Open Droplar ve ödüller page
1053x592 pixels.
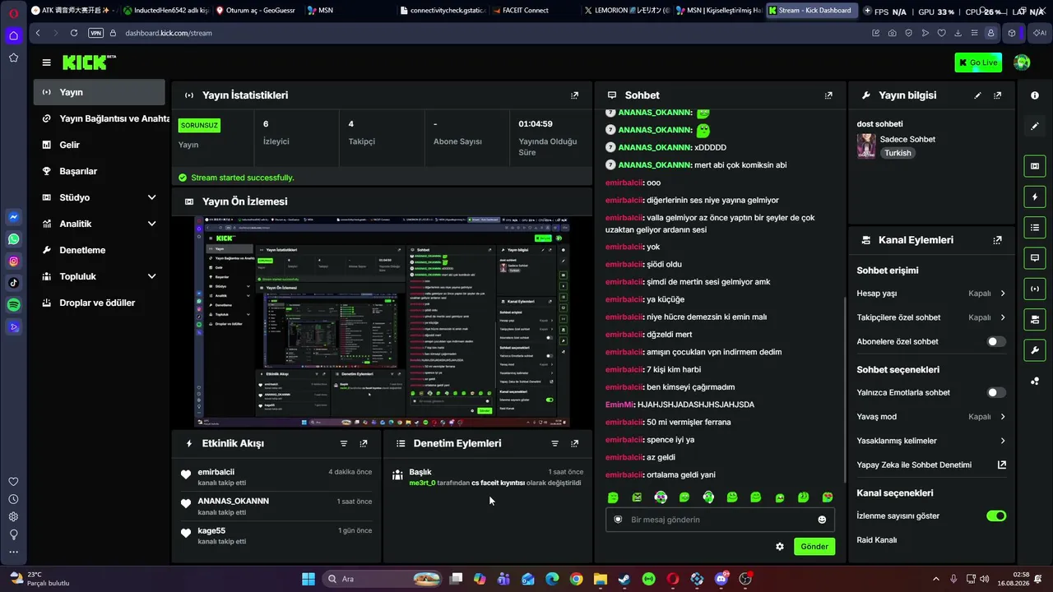click(x=100, y=303)
